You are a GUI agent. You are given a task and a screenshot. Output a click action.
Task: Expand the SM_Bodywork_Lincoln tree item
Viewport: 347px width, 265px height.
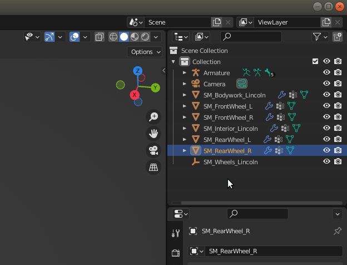point(185,95)
